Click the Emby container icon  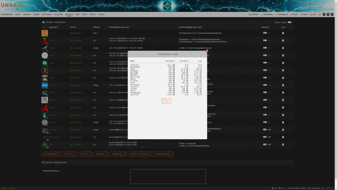(44, 144)
